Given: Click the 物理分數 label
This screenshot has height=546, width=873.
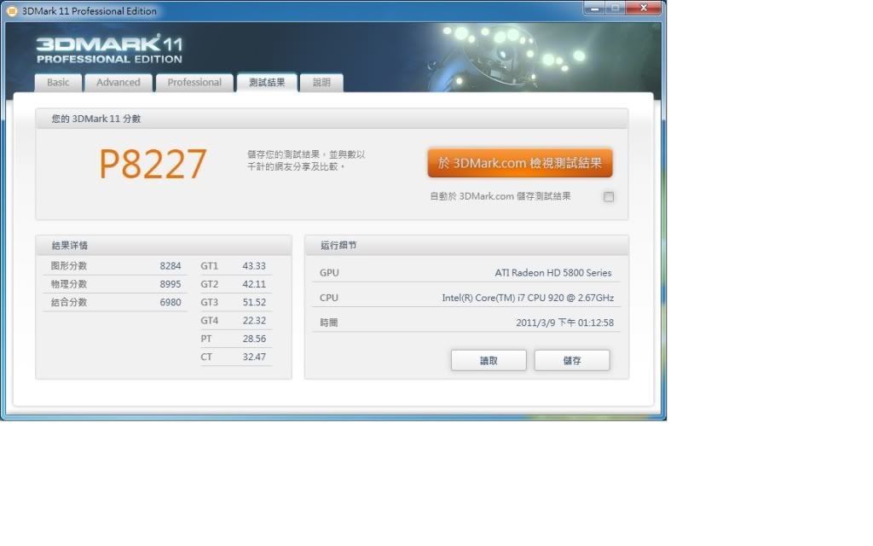Looking at the screenshot, I should point(69,284).
